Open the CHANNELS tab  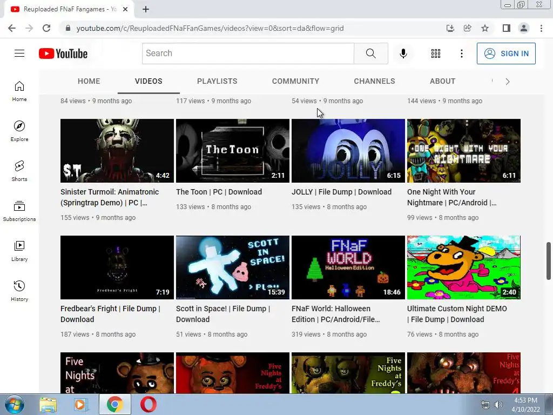coord(375,81)
